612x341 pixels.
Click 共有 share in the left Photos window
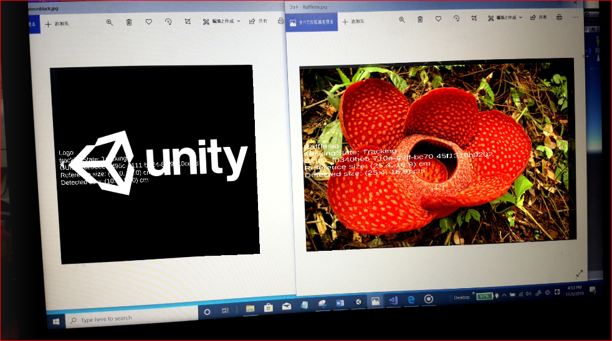tap(258, 21)
